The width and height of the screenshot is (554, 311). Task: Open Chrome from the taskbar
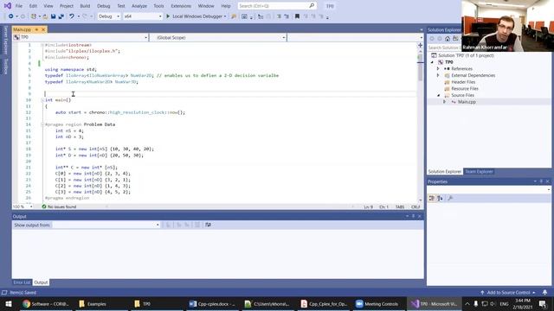coord(45,304)
